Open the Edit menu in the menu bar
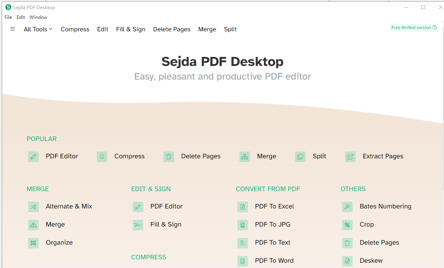 (21, 17)
